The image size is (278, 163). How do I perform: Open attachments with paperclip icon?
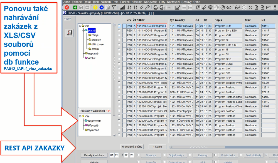205,7
